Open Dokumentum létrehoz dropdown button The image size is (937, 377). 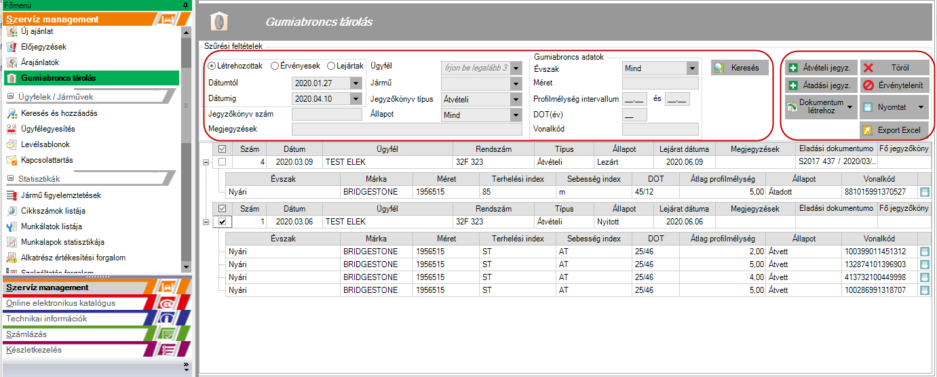(821, 106)
